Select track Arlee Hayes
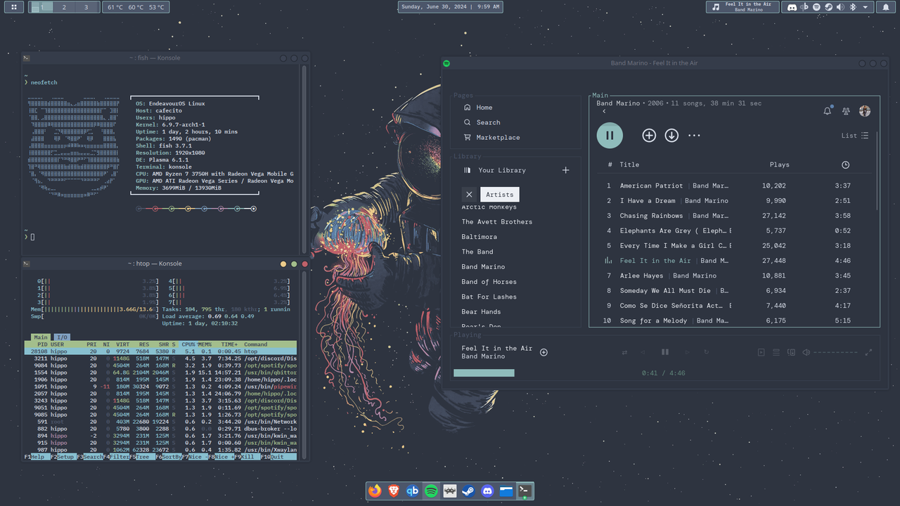This screenshot has width=900, height=506. [641, 275]
